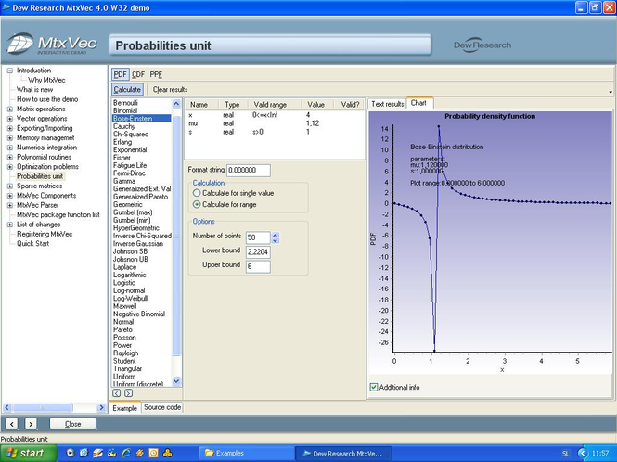Click Clear results button
The width and height of the screenshot is (617, 462).
coord(170,90)
